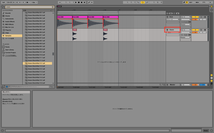The width and height of the screenshot is (214, 133).
Task: Jump to previous locator arrow
Action: pyautogui.click(x=167, y=13)
